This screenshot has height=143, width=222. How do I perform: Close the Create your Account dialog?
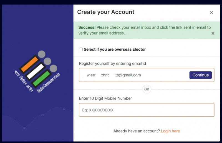(x=211, y=12)
